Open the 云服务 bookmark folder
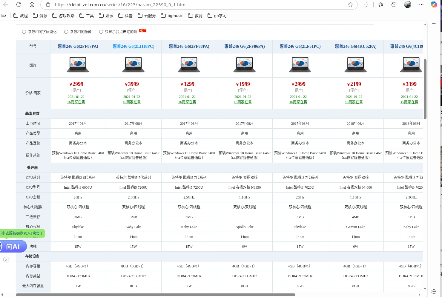This screenshot has height=297, width=442. [147, 16]
